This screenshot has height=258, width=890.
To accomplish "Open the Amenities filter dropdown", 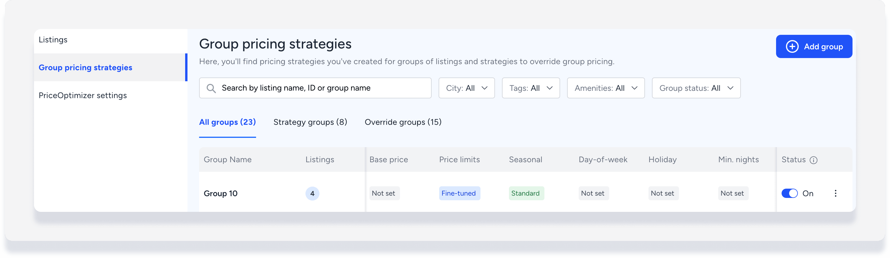I will coord(605,88).
